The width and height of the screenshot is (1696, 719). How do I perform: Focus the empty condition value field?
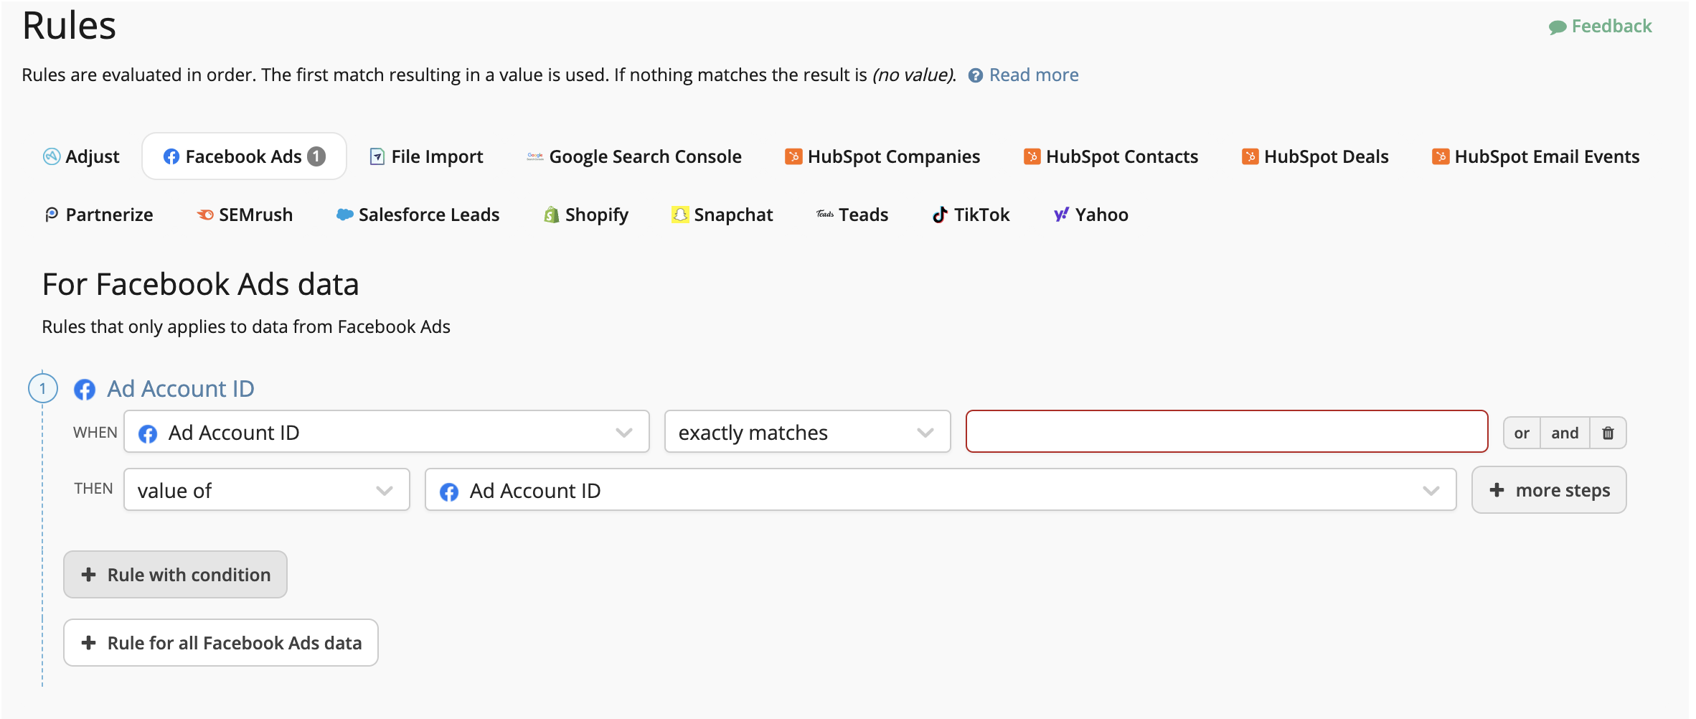1227,431
